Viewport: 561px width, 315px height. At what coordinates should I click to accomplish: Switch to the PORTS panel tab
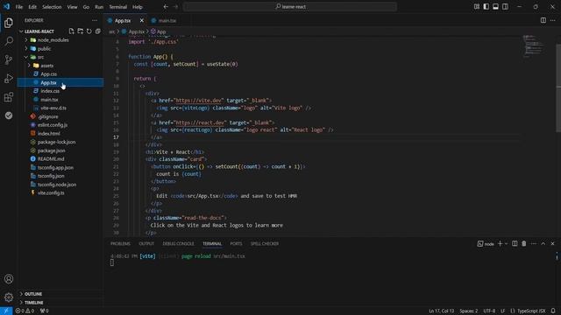[x=236, y=243]
